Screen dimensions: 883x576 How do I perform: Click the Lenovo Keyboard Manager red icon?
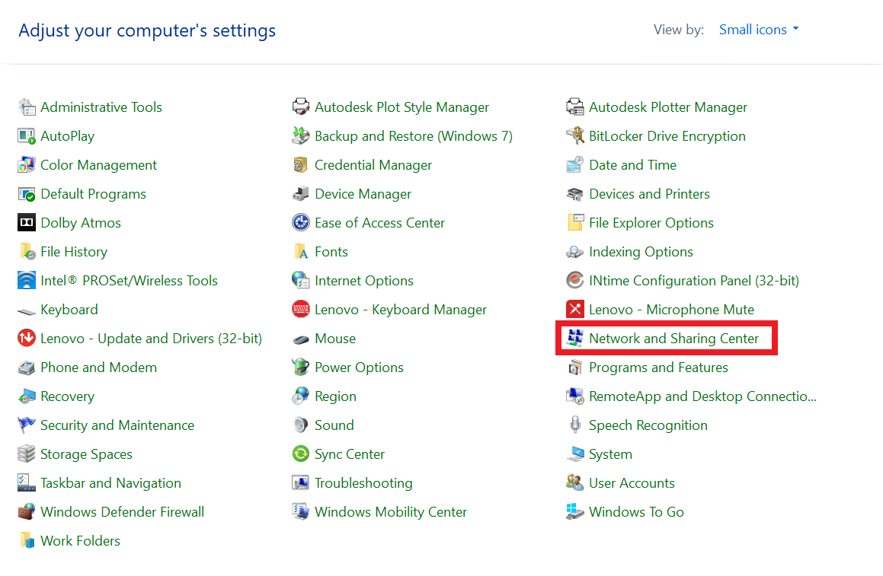pyautogui.click(x=301, y=310)
